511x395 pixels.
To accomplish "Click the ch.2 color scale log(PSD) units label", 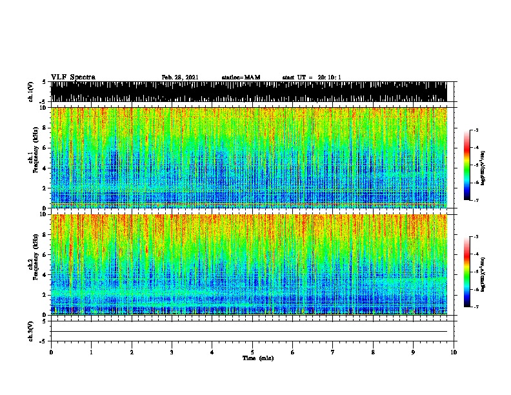I will coord(483,274).
